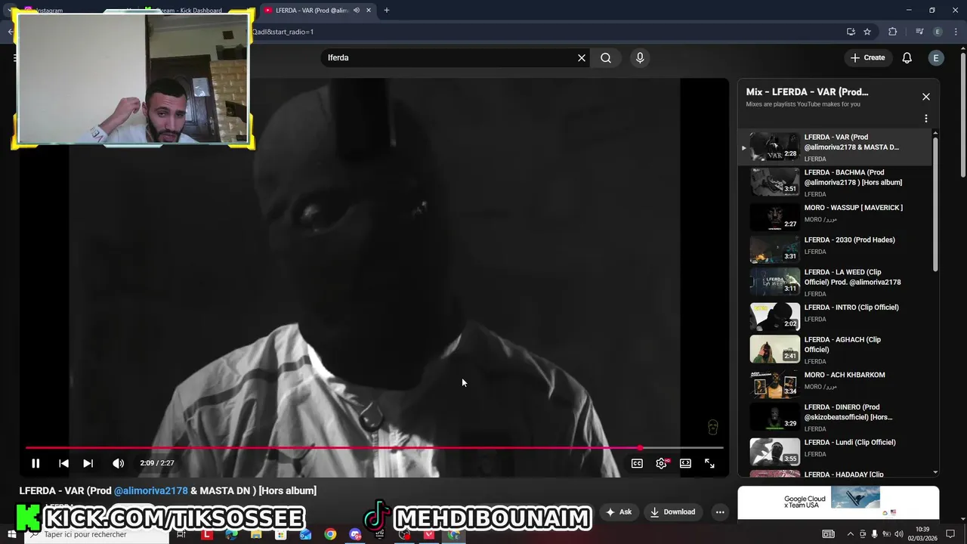967x544 pixels.
Task: Open Mix playlist three-dot options
Action: pos(925,119)
